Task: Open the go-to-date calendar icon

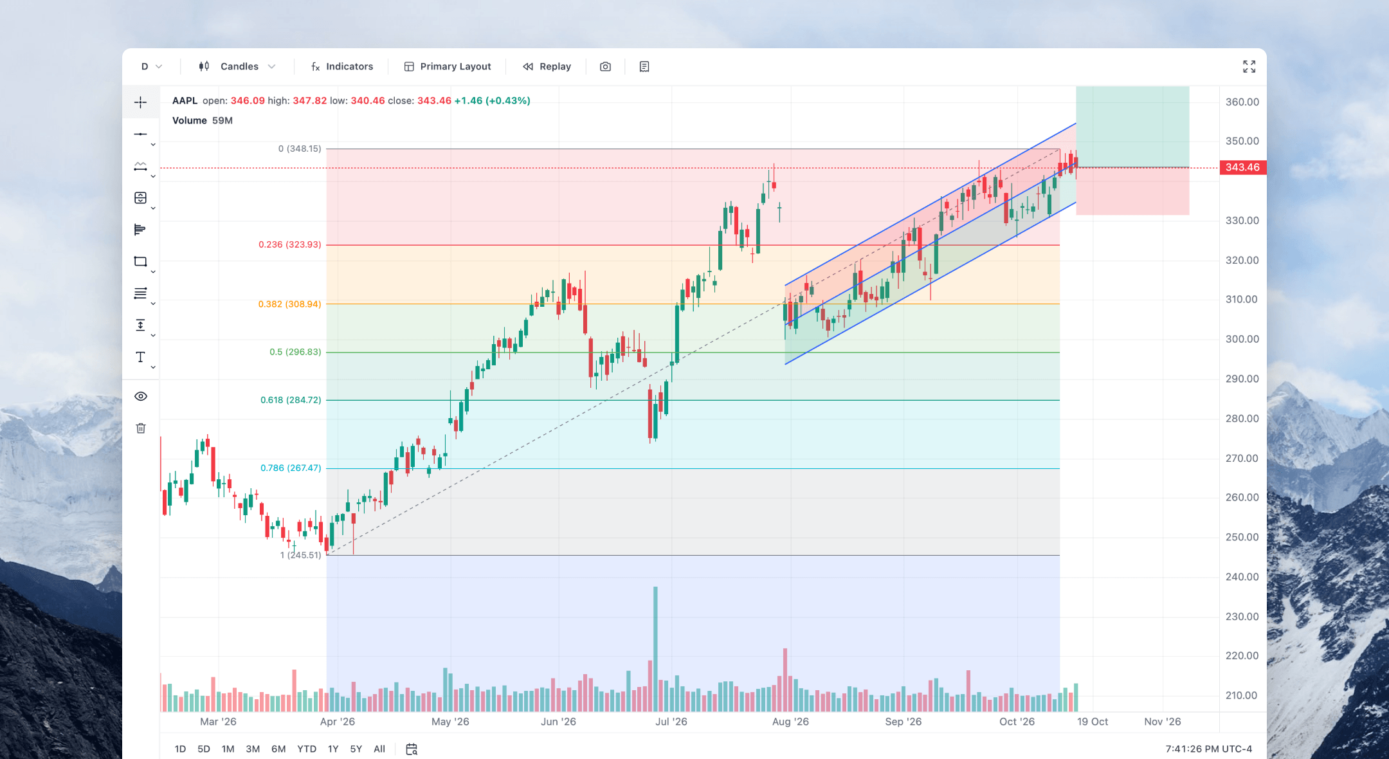Action: pos(412,749)
